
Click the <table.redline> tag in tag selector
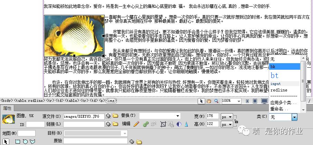(x=30, y=101)
